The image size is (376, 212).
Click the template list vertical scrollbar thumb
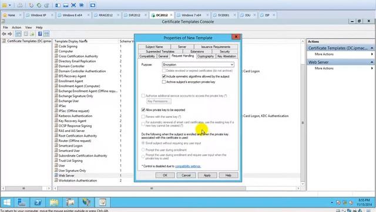point(303,122)
